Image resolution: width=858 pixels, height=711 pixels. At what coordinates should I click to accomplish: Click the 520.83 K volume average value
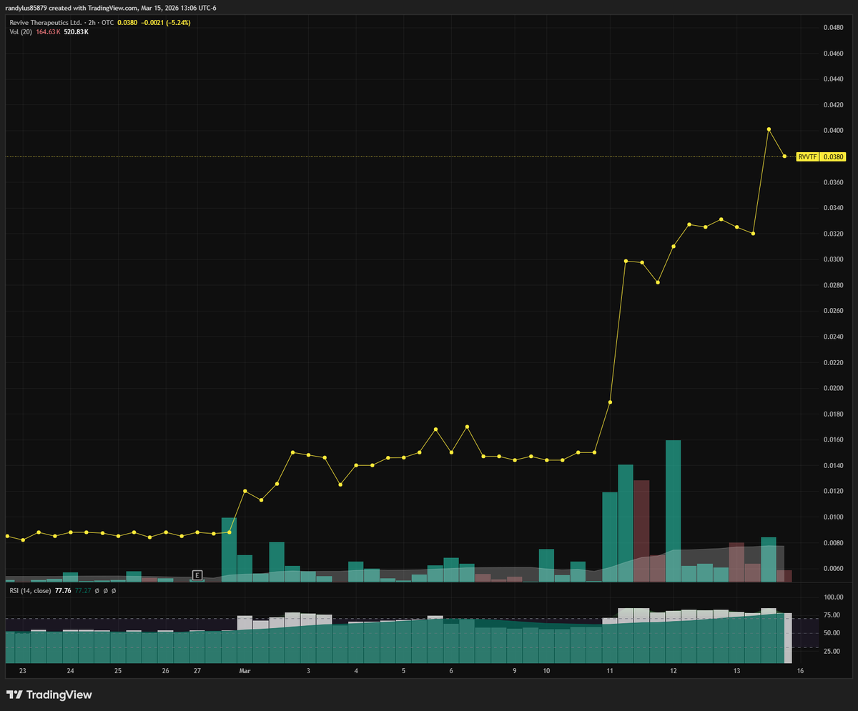77,32
